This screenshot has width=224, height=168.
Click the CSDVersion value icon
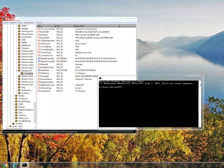pyautogui.click(x=39, y=44)
